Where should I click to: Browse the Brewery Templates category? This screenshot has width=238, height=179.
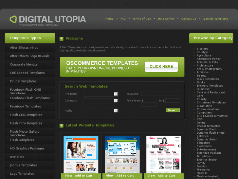click(x=210, y=86)
